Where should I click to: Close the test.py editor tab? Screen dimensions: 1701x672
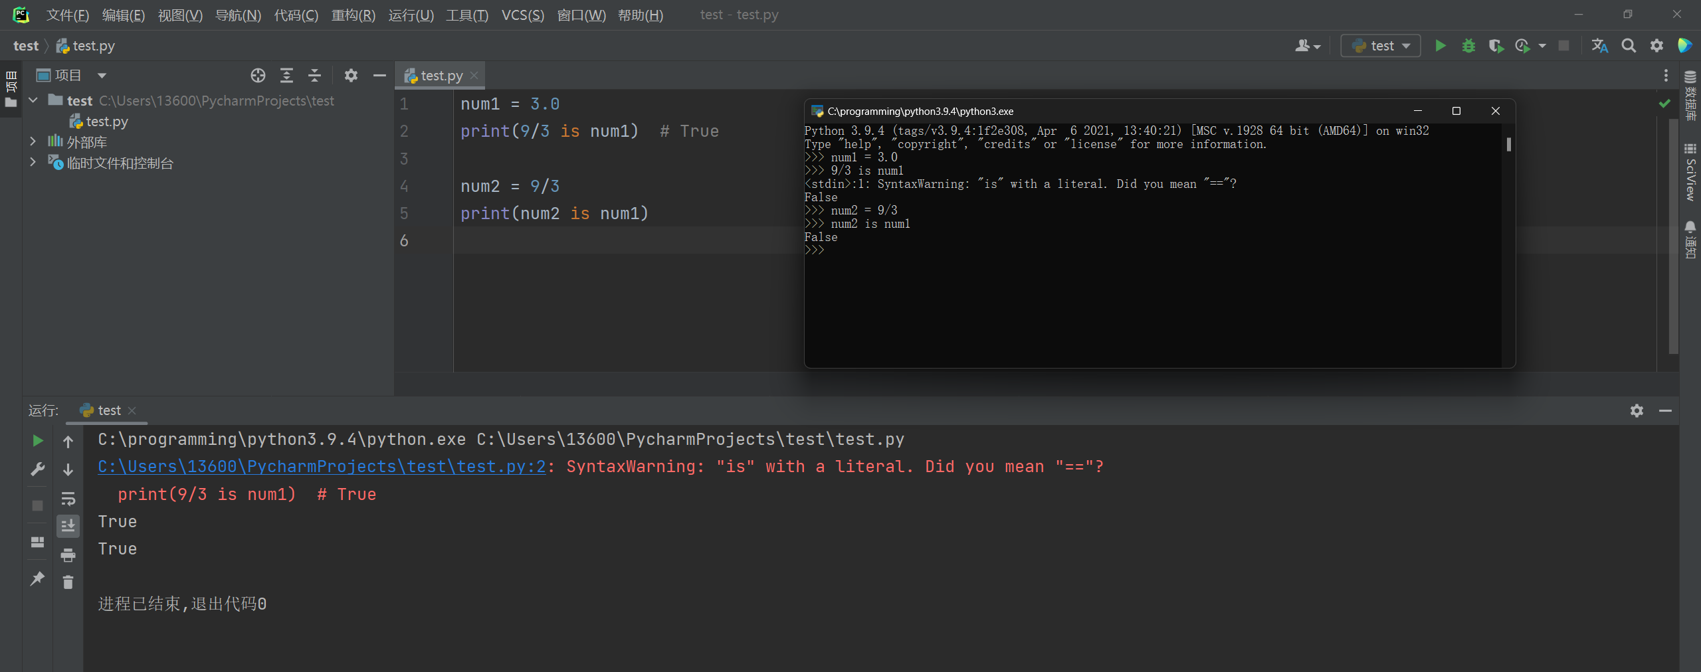coord(474,76)
